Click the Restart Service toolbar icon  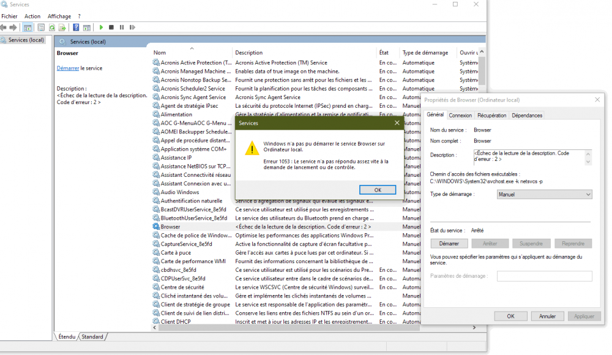point(132,28)
